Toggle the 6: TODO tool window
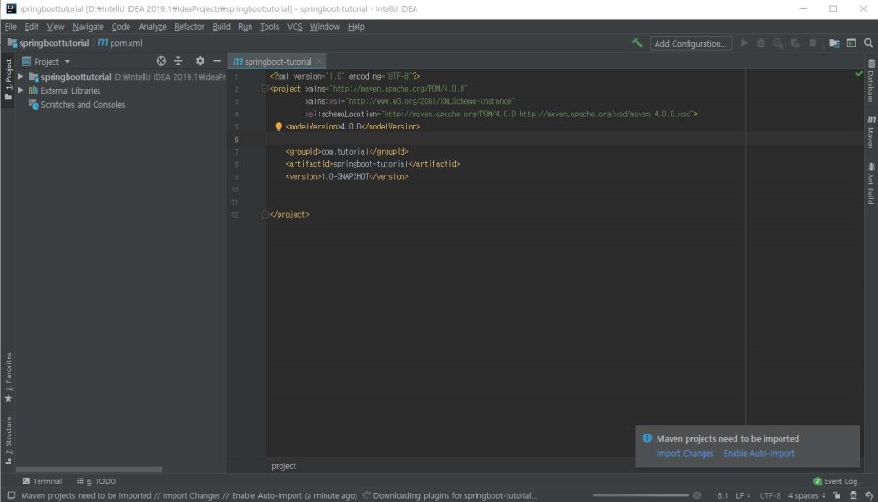 coord(97,481)
